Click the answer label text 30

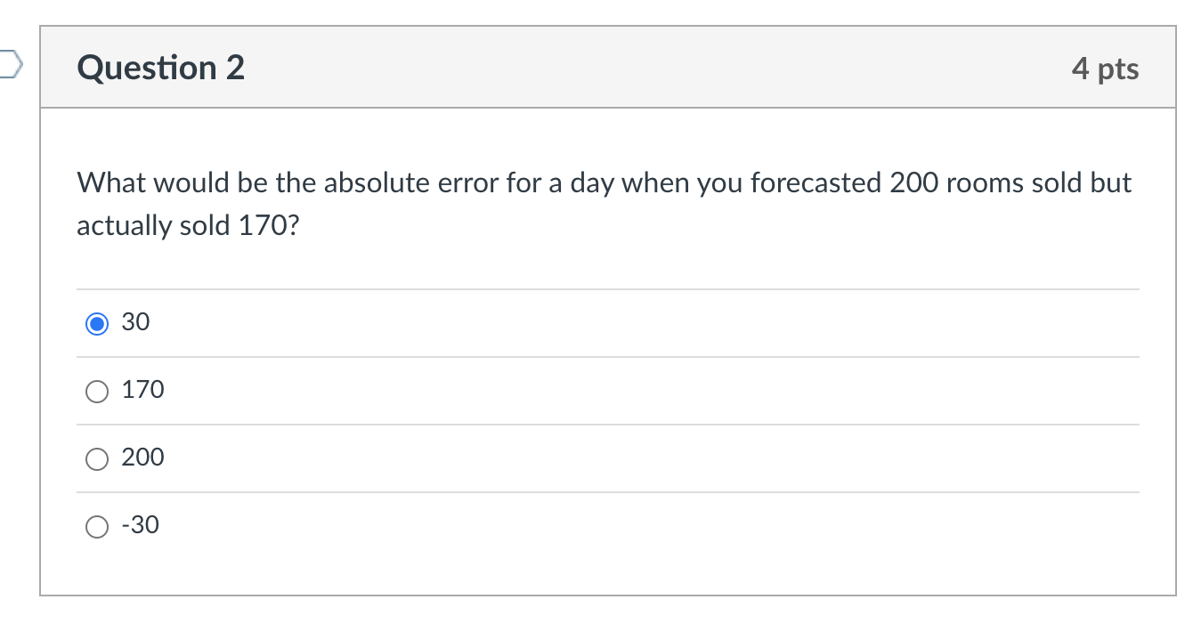tap(136, 321)
